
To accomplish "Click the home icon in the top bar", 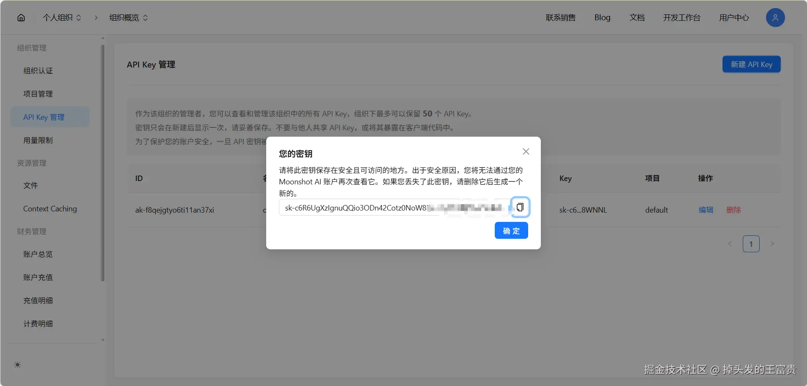I will pyautogui.click(x=20, y=17).
